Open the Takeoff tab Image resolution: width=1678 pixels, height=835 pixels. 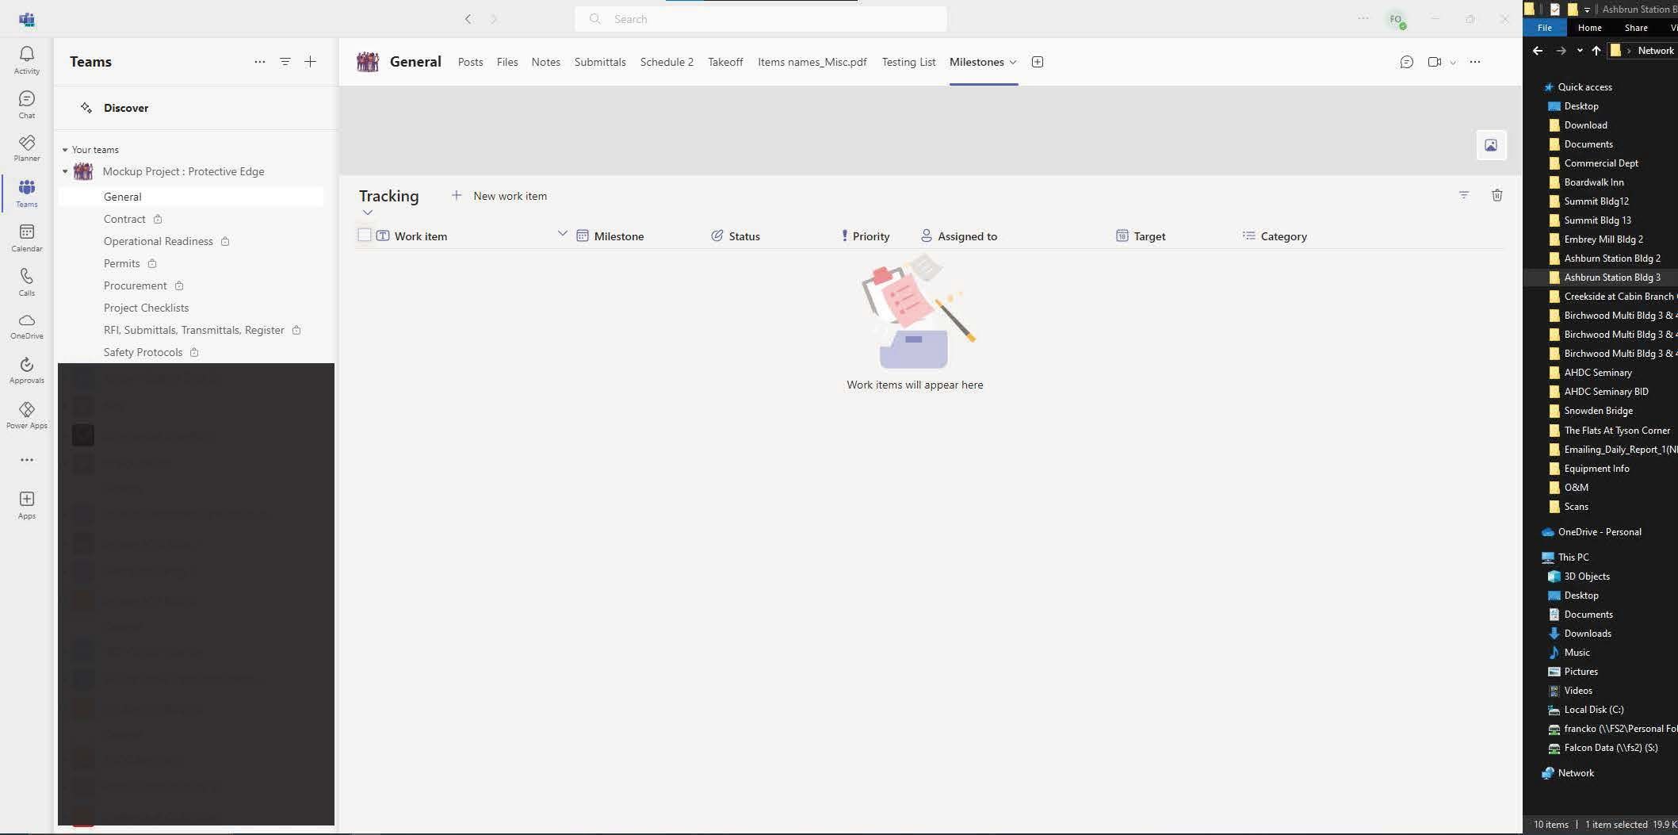[725, 62]
